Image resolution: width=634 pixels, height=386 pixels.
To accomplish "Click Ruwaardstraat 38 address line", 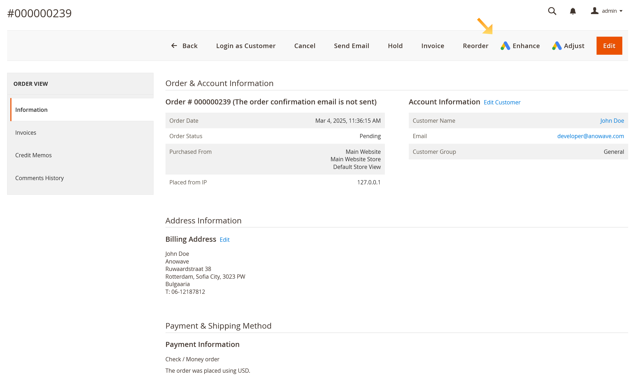I will pyautogui.click(x=188, y=269).
